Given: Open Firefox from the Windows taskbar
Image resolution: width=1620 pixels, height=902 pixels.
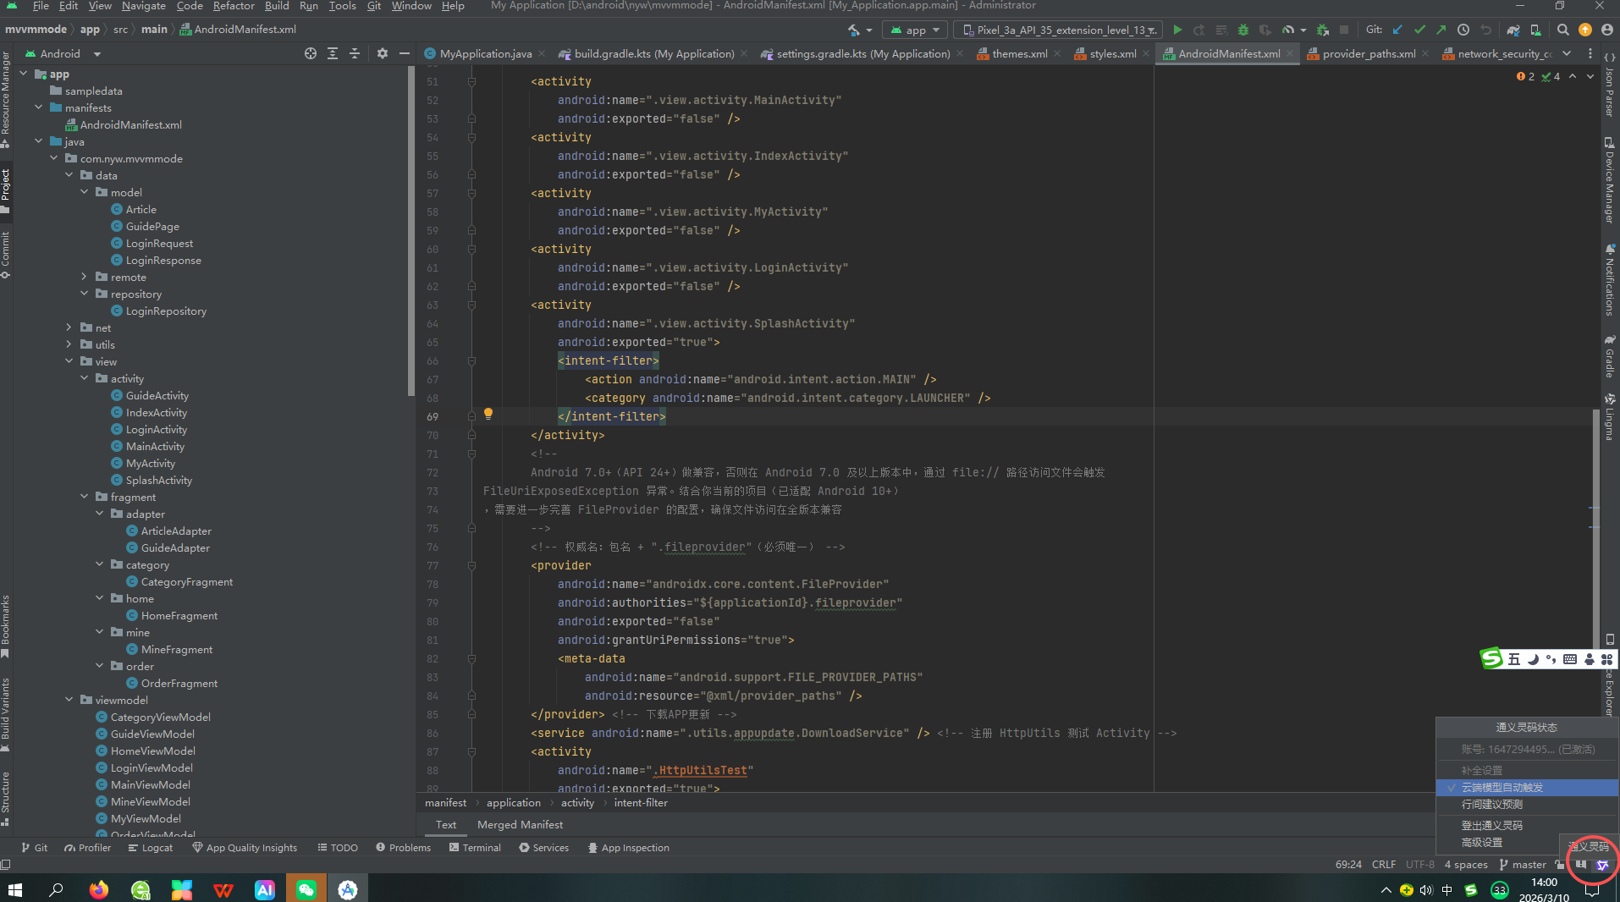Looking at the screenshot, I should (99, 889).
